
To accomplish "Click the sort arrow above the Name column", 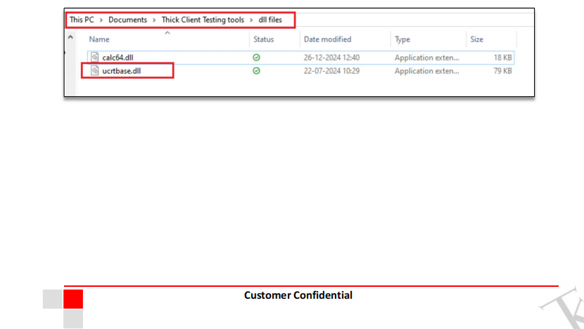I will coord(167,32).
